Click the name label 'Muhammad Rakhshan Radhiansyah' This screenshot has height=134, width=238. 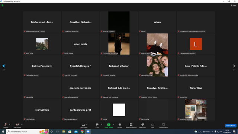192,31
